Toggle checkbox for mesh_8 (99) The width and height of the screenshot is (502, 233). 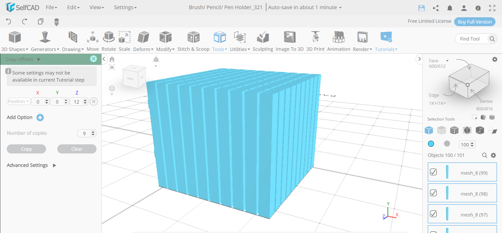(433, 172)
